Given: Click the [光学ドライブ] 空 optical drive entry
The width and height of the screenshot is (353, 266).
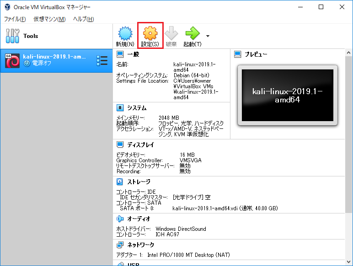Looking at the screenshot, I should [x=192, y=197].
